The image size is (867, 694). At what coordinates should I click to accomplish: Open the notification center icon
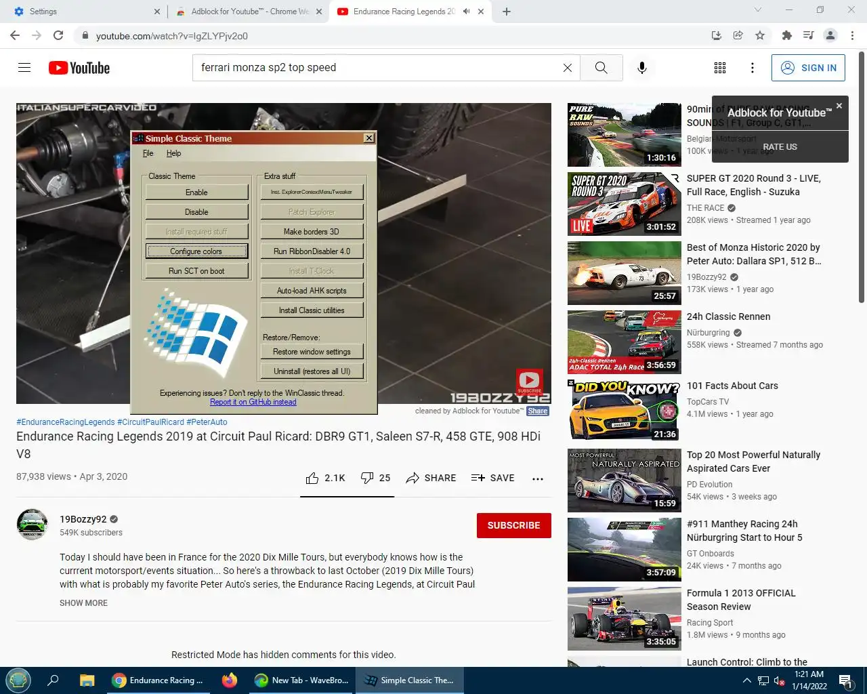click(846, 680)
